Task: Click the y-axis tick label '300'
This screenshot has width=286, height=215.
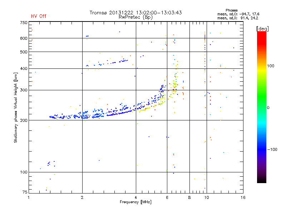Action: [x=24, y=90]
